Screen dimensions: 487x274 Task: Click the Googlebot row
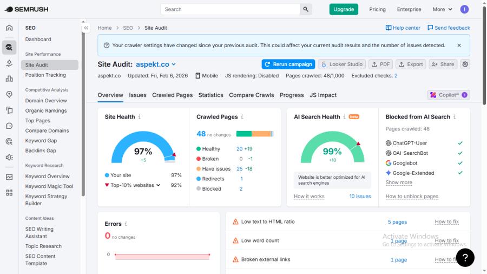(424, 163)
